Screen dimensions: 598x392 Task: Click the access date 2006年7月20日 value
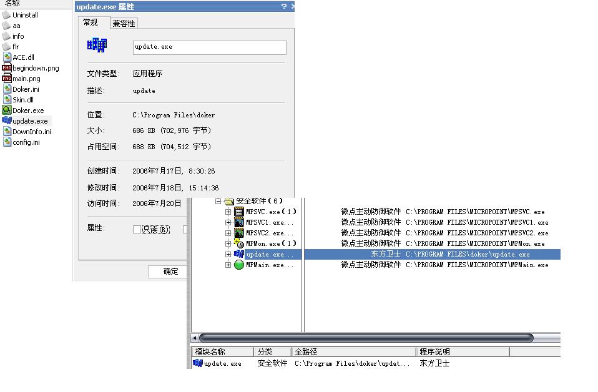pos(157,203)
